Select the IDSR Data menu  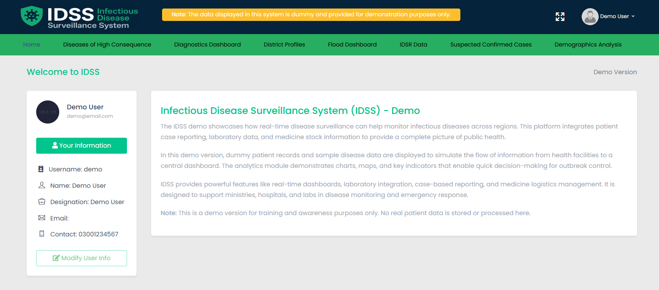413,45
